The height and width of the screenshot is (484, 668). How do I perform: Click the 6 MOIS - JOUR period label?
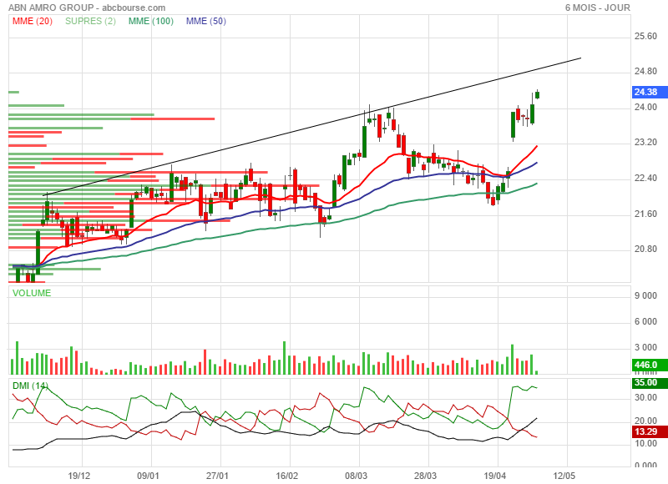(x=598, y=8)
